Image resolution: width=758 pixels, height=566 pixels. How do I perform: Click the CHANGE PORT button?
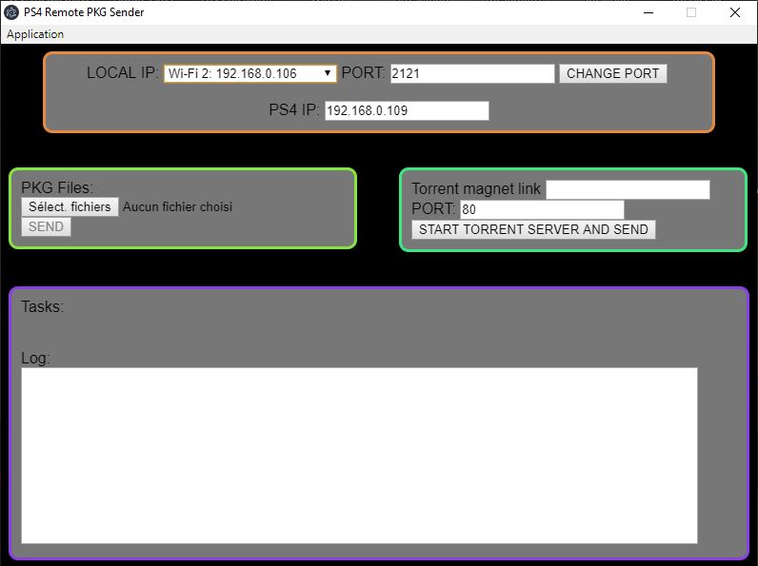point(613,73)
